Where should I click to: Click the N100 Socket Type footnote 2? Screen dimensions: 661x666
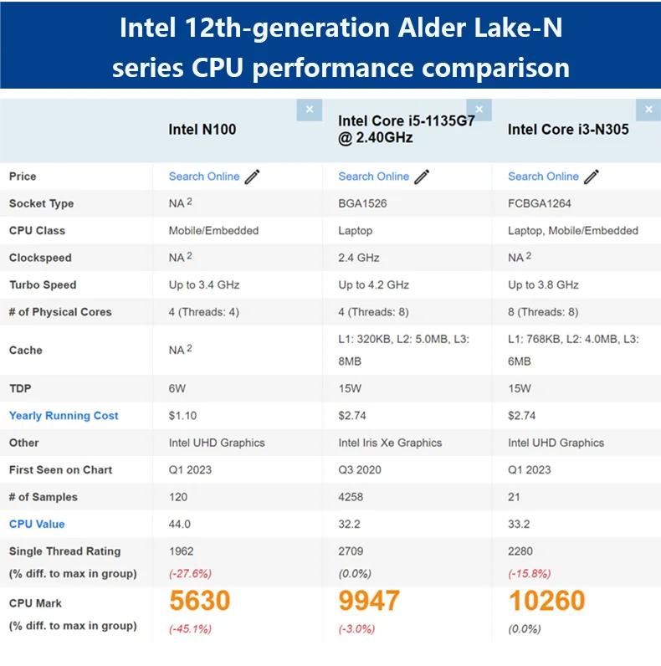point(190,202)
